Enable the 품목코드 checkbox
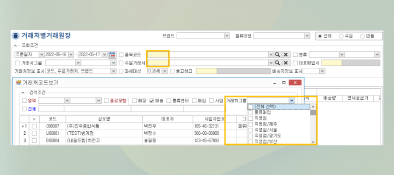The width and height of the screenshot is (394, 175). click(x=121, y=55)
